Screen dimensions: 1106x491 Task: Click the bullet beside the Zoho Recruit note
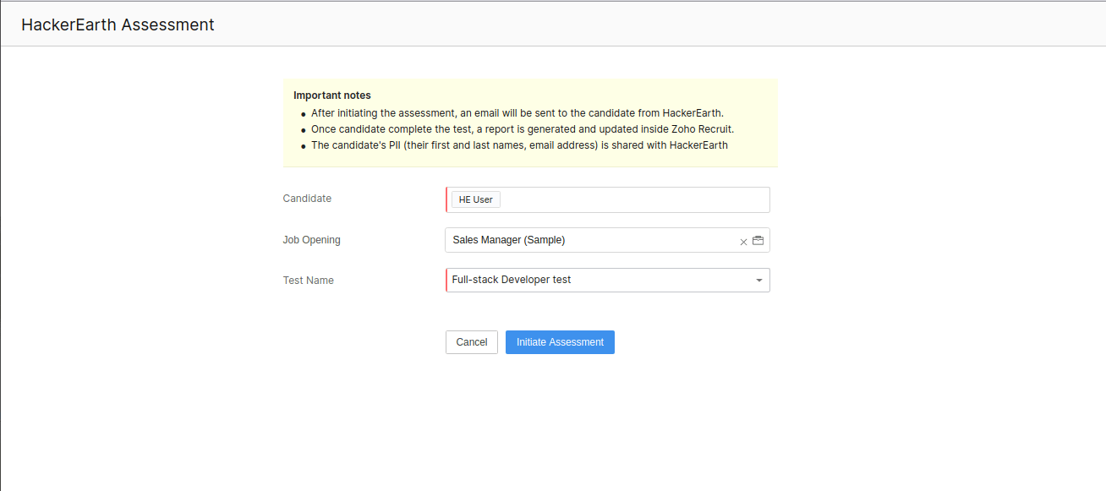pos(303,130)
